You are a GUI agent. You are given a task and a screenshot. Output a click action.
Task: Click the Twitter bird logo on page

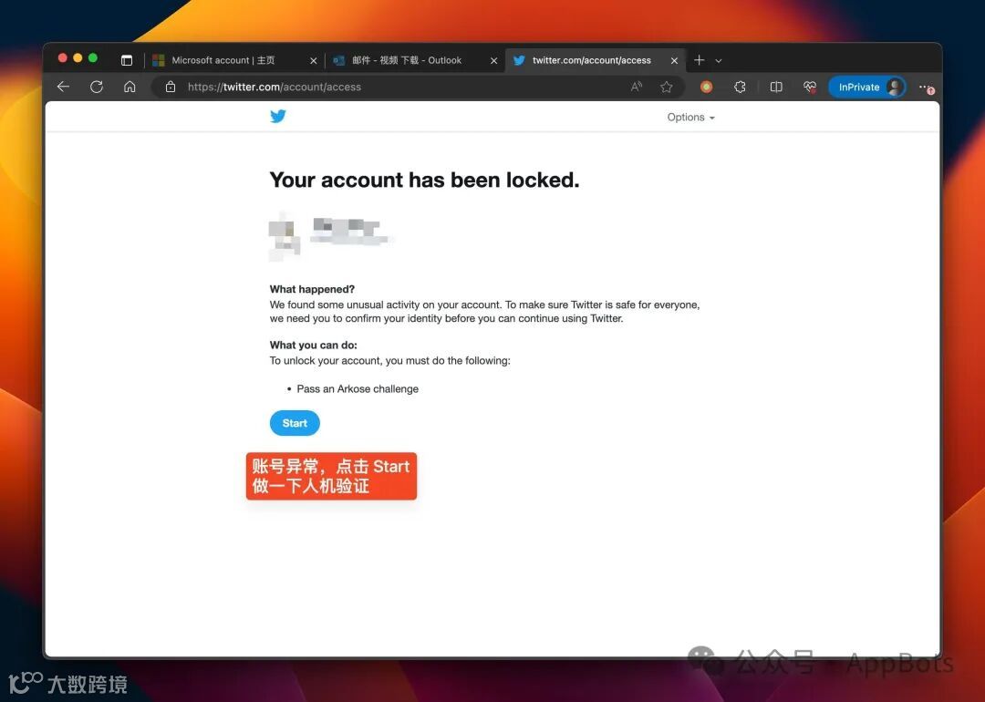277,116
